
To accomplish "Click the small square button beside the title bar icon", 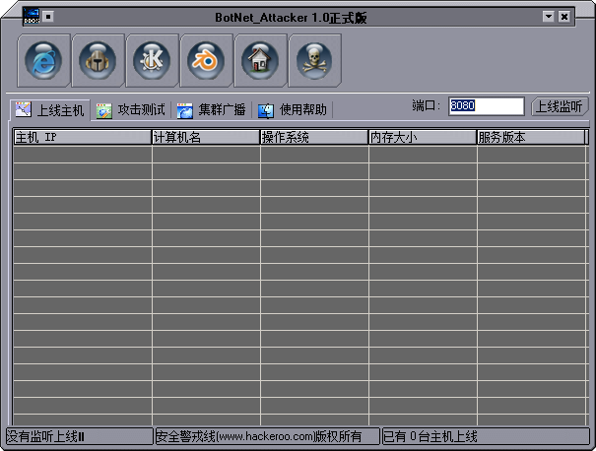I will click(x=49, y=16).
